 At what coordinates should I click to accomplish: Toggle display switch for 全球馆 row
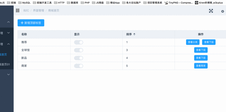tap(79, 50)
